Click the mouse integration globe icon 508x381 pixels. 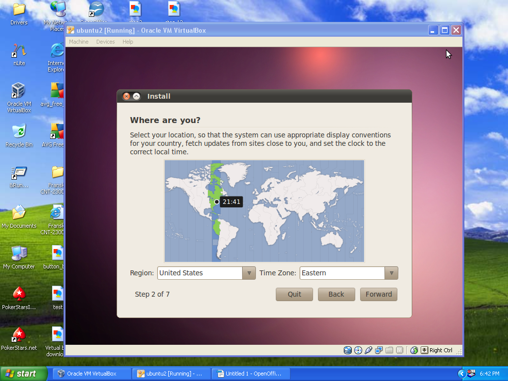[414, 350]
